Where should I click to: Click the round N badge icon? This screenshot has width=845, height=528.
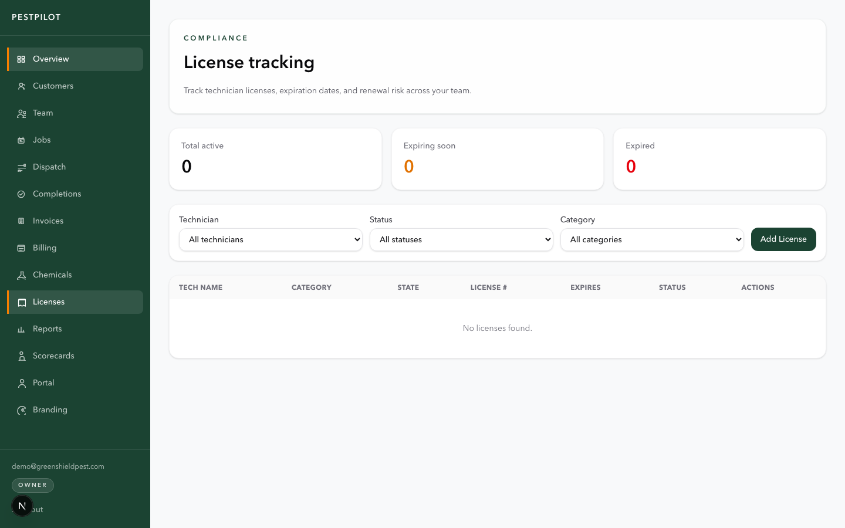tap(22, 506)
